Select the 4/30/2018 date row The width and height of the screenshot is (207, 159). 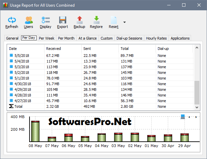point(100,84)
